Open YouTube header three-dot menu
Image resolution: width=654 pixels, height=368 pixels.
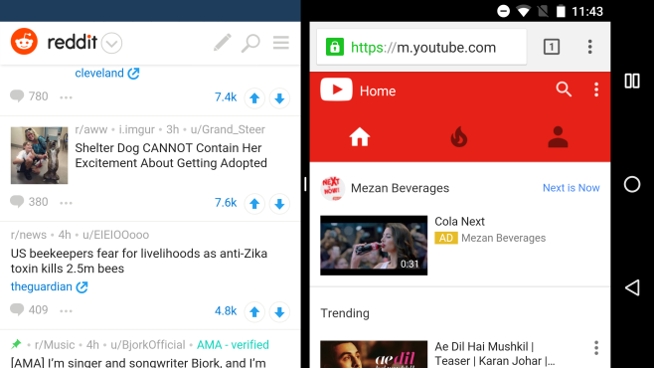click(596, 90)
